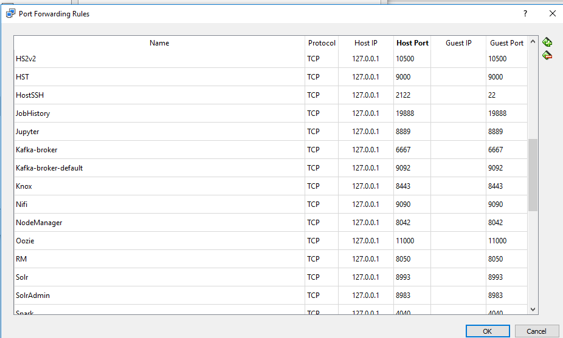
Task: Open the Help question mark button
Action: pos(525,13)
